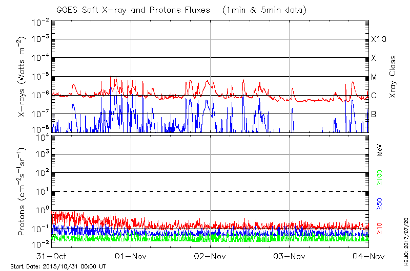Click the Protons y-axis title
Image resolution: width=410 pixels, height=271 pixels.
(x=23, y=192)
